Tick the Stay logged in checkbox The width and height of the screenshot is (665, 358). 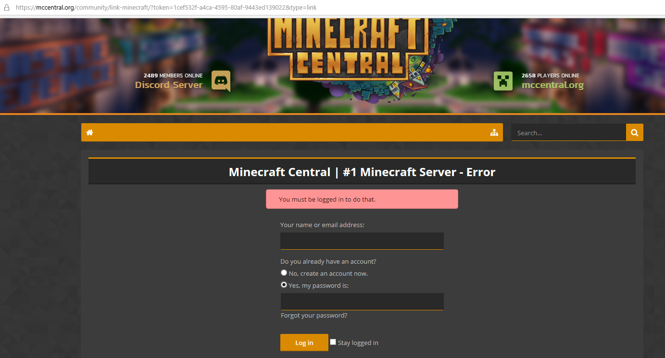coord(333,342)
